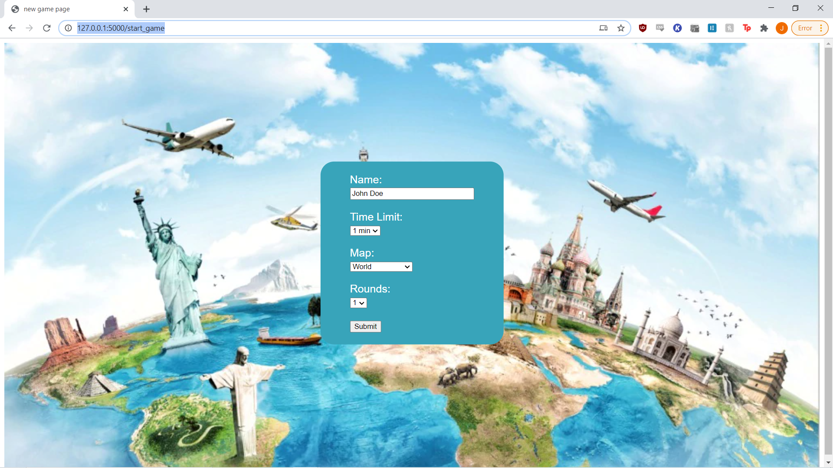Viewport: 833px width, 468px height.
Task: Go back to previous page
Action: tap(12, 28)
